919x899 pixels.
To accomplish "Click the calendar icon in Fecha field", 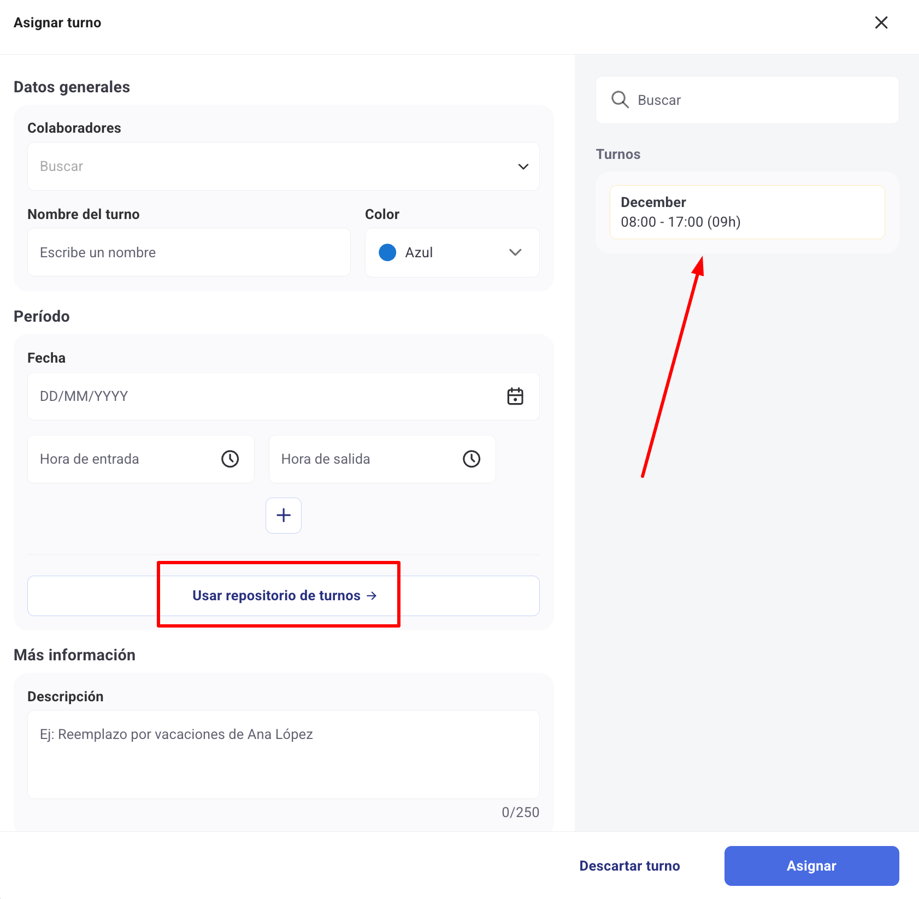I will coord(515,397).
